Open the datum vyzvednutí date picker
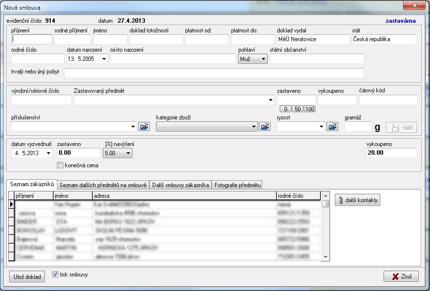 [48, 153]
